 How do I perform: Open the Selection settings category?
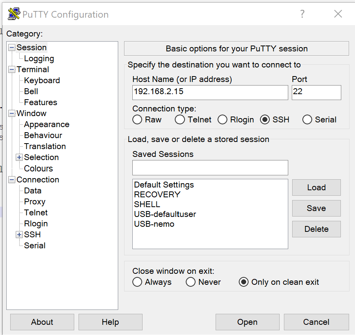[42, 157]
